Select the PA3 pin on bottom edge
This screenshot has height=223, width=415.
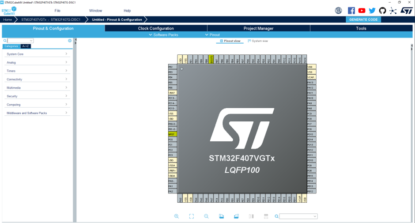coord(180,198)
